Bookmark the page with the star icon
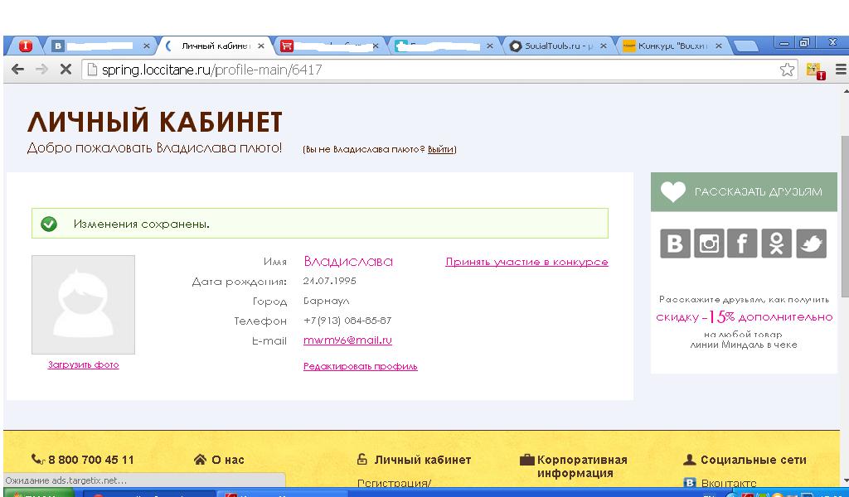Screen dimensions: 849x497 (x=787, y=70)
